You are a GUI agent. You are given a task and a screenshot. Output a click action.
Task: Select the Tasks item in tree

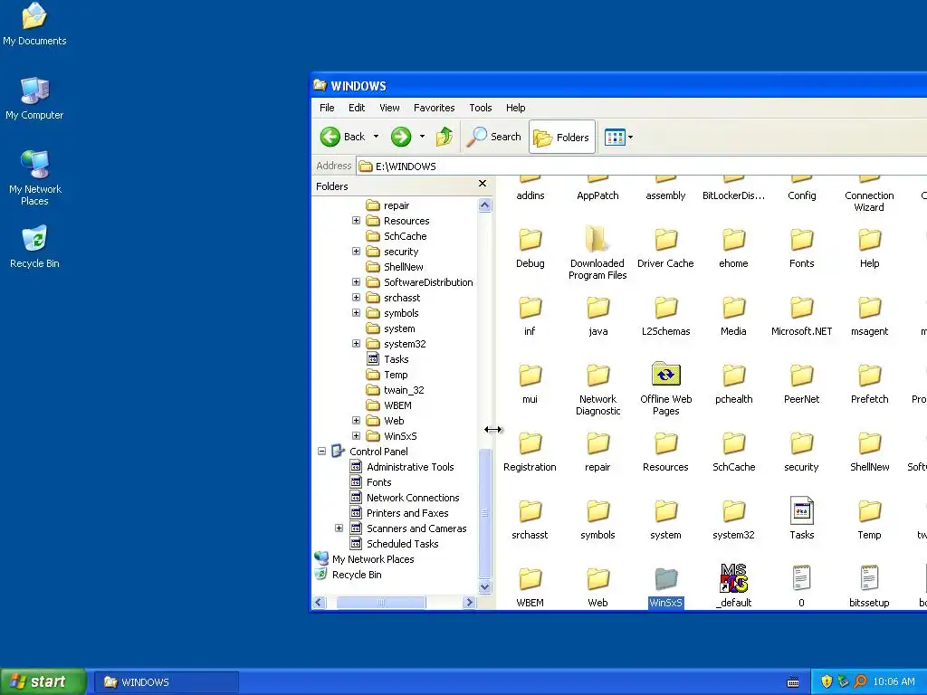click(396, 359)
